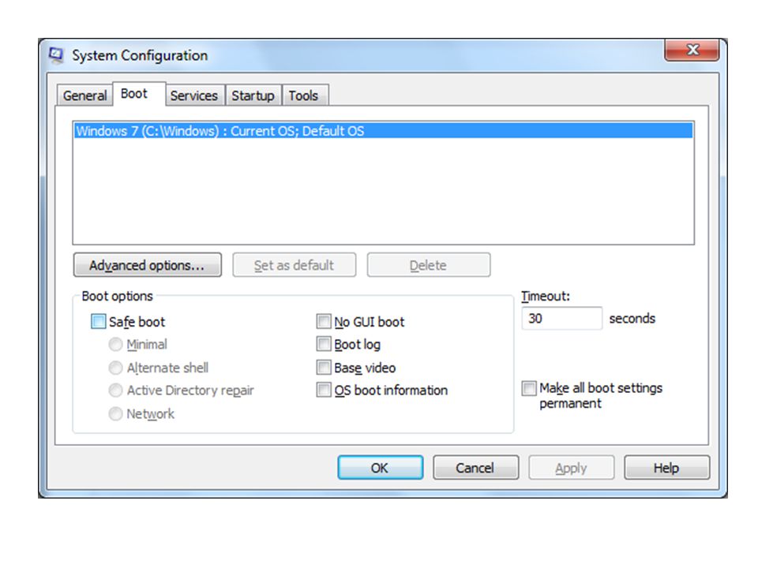Select the Network radio option
This screenshot has width=758, height=568.
coord(115,413)
